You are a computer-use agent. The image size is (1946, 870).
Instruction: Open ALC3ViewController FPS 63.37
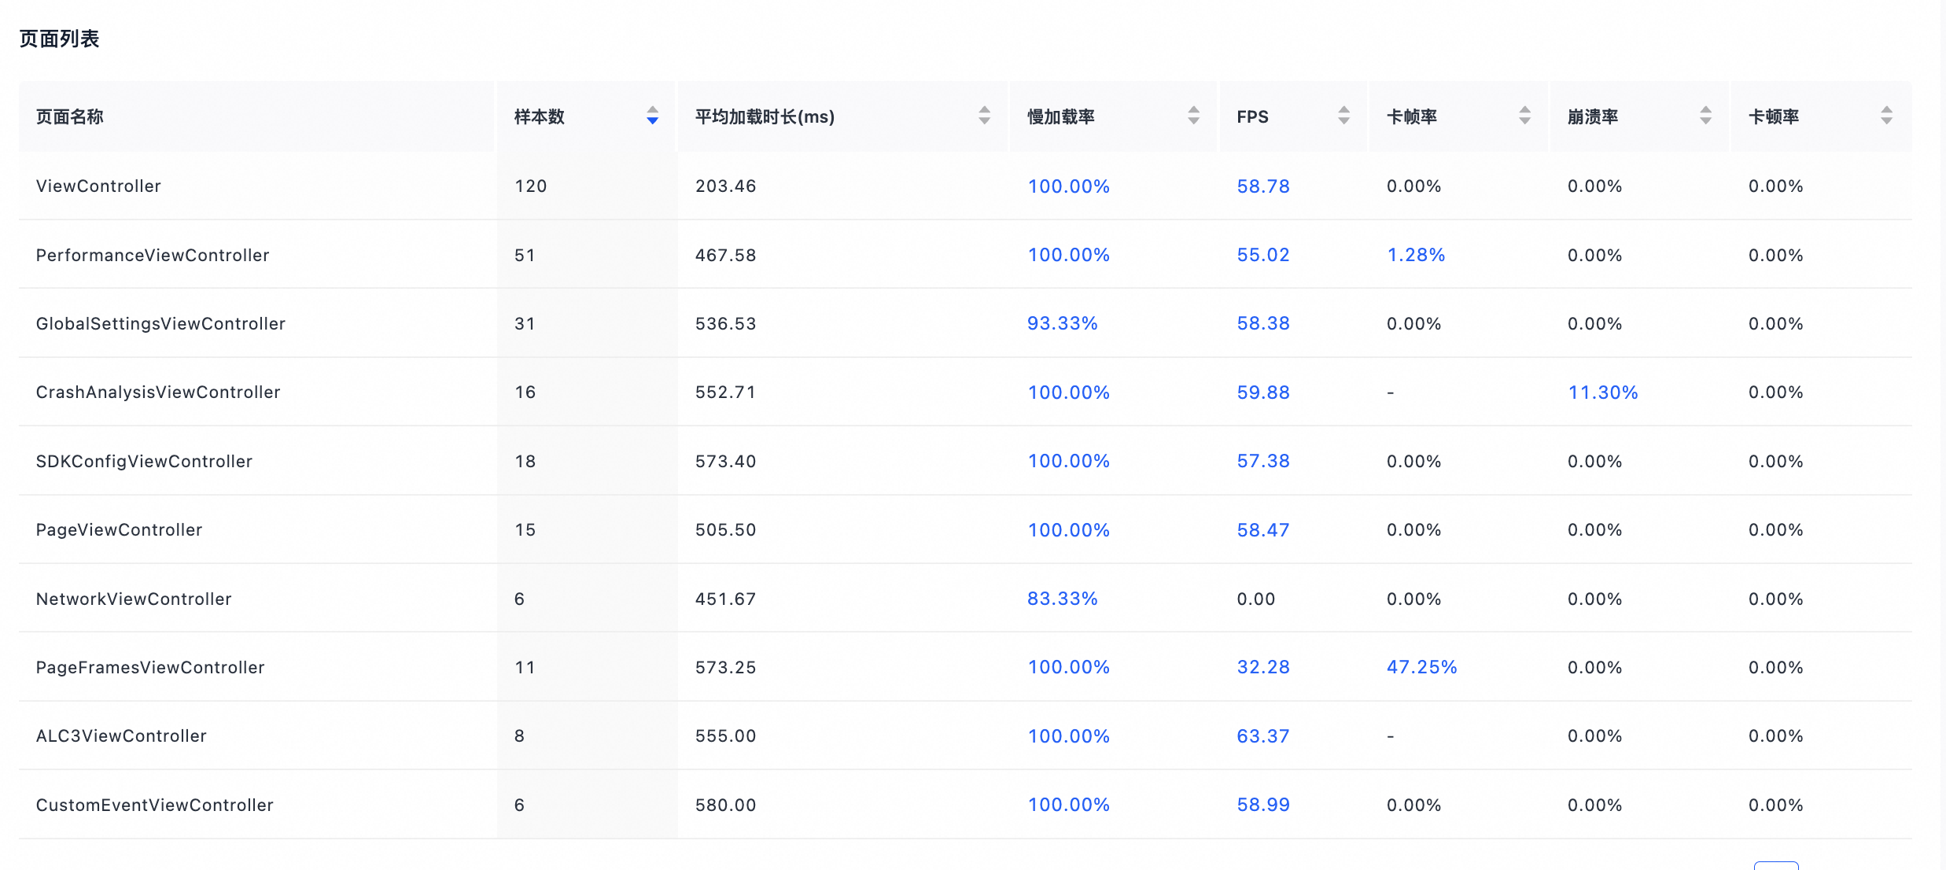pos(1263,736)
